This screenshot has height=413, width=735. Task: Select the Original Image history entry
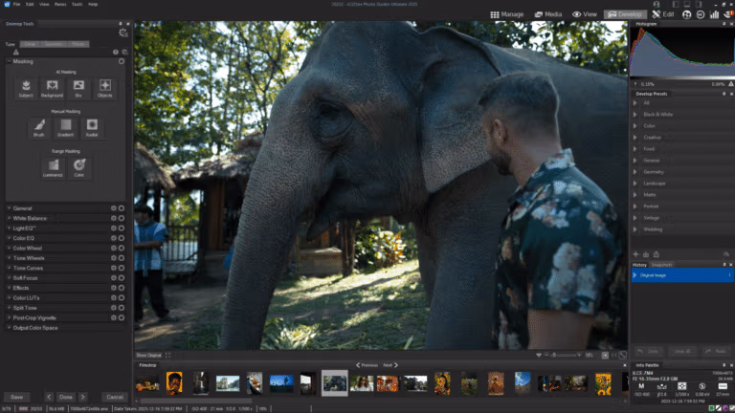[682, 275]
